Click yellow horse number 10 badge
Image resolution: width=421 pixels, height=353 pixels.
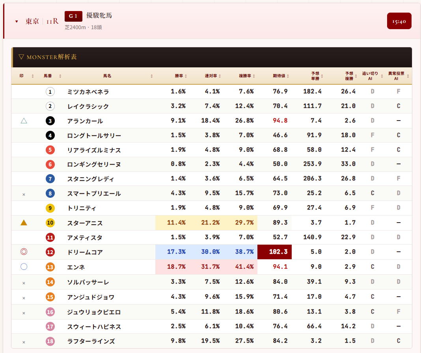coord(50,223)
